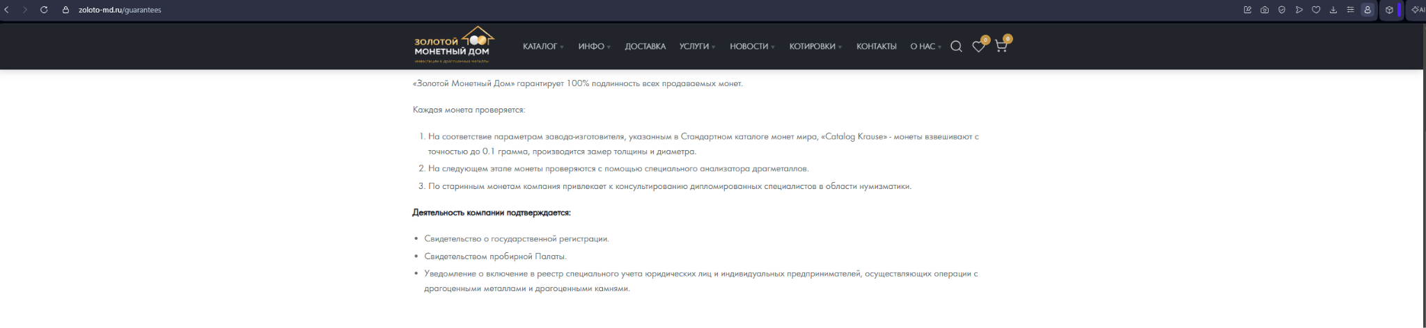The height and width of the screenshot is (328, 1426).
Task: Click the send/flow arrow icon in toolbar
Action: click(x=1299, y=10)
